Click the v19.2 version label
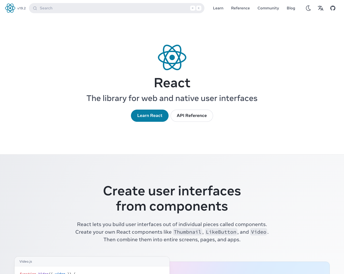This screenshot has width=344, height=274. [x=21, y=8]
